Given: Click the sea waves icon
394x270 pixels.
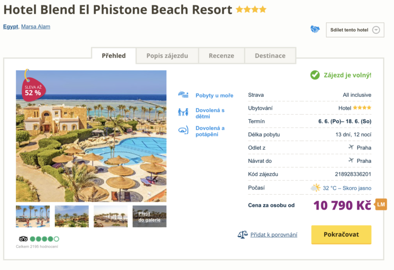Looking at the screenshot, I should pos(183,95).
